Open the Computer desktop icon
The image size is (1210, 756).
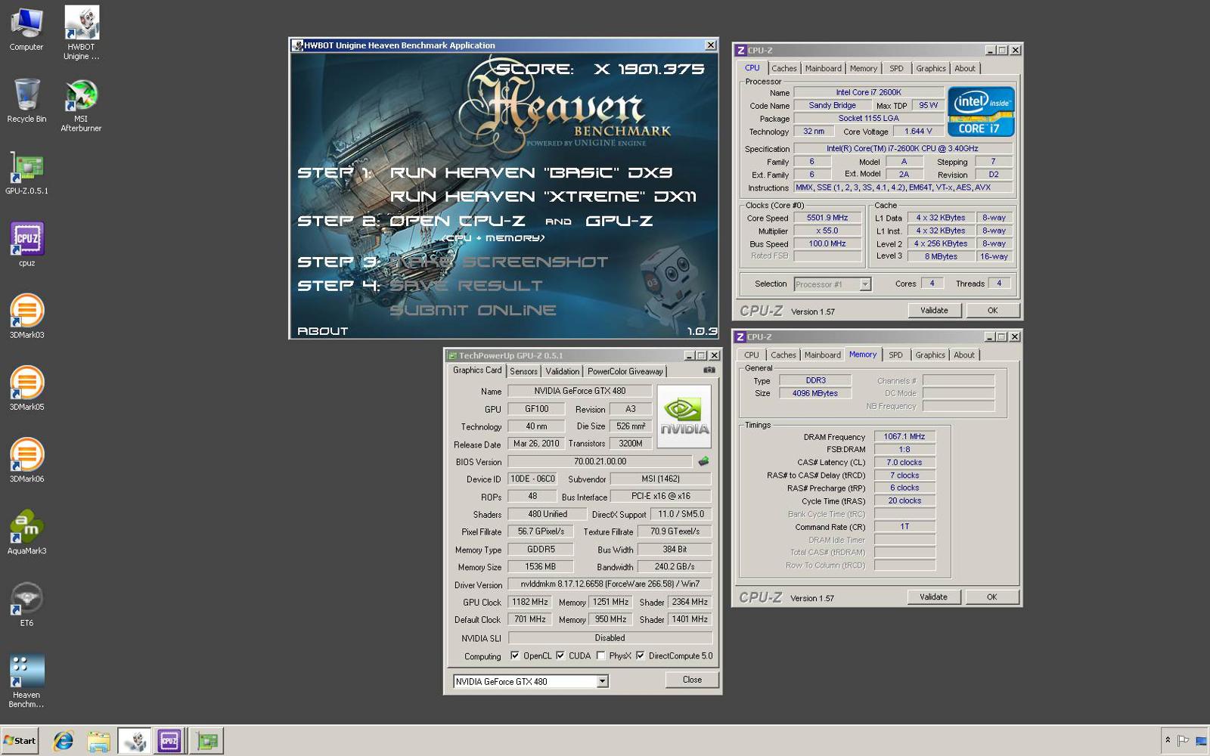[x=26, y=29]
